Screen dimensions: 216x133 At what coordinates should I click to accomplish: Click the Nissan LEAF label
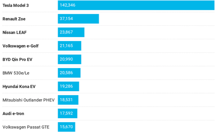(15, 32)
